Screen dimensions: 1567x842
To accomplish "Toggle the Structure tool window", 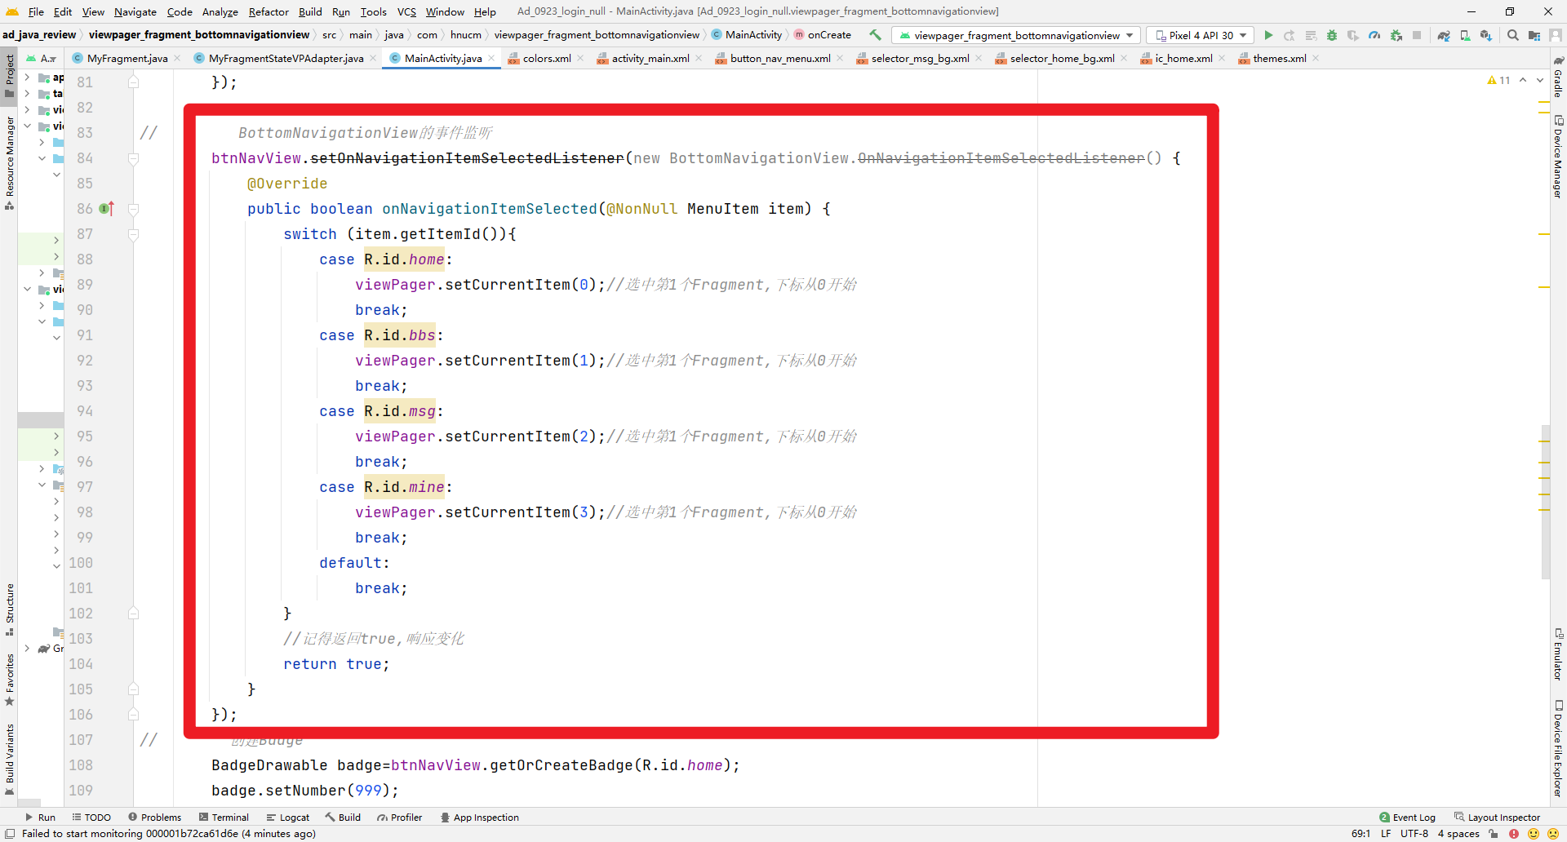I will tap(10, 609).
